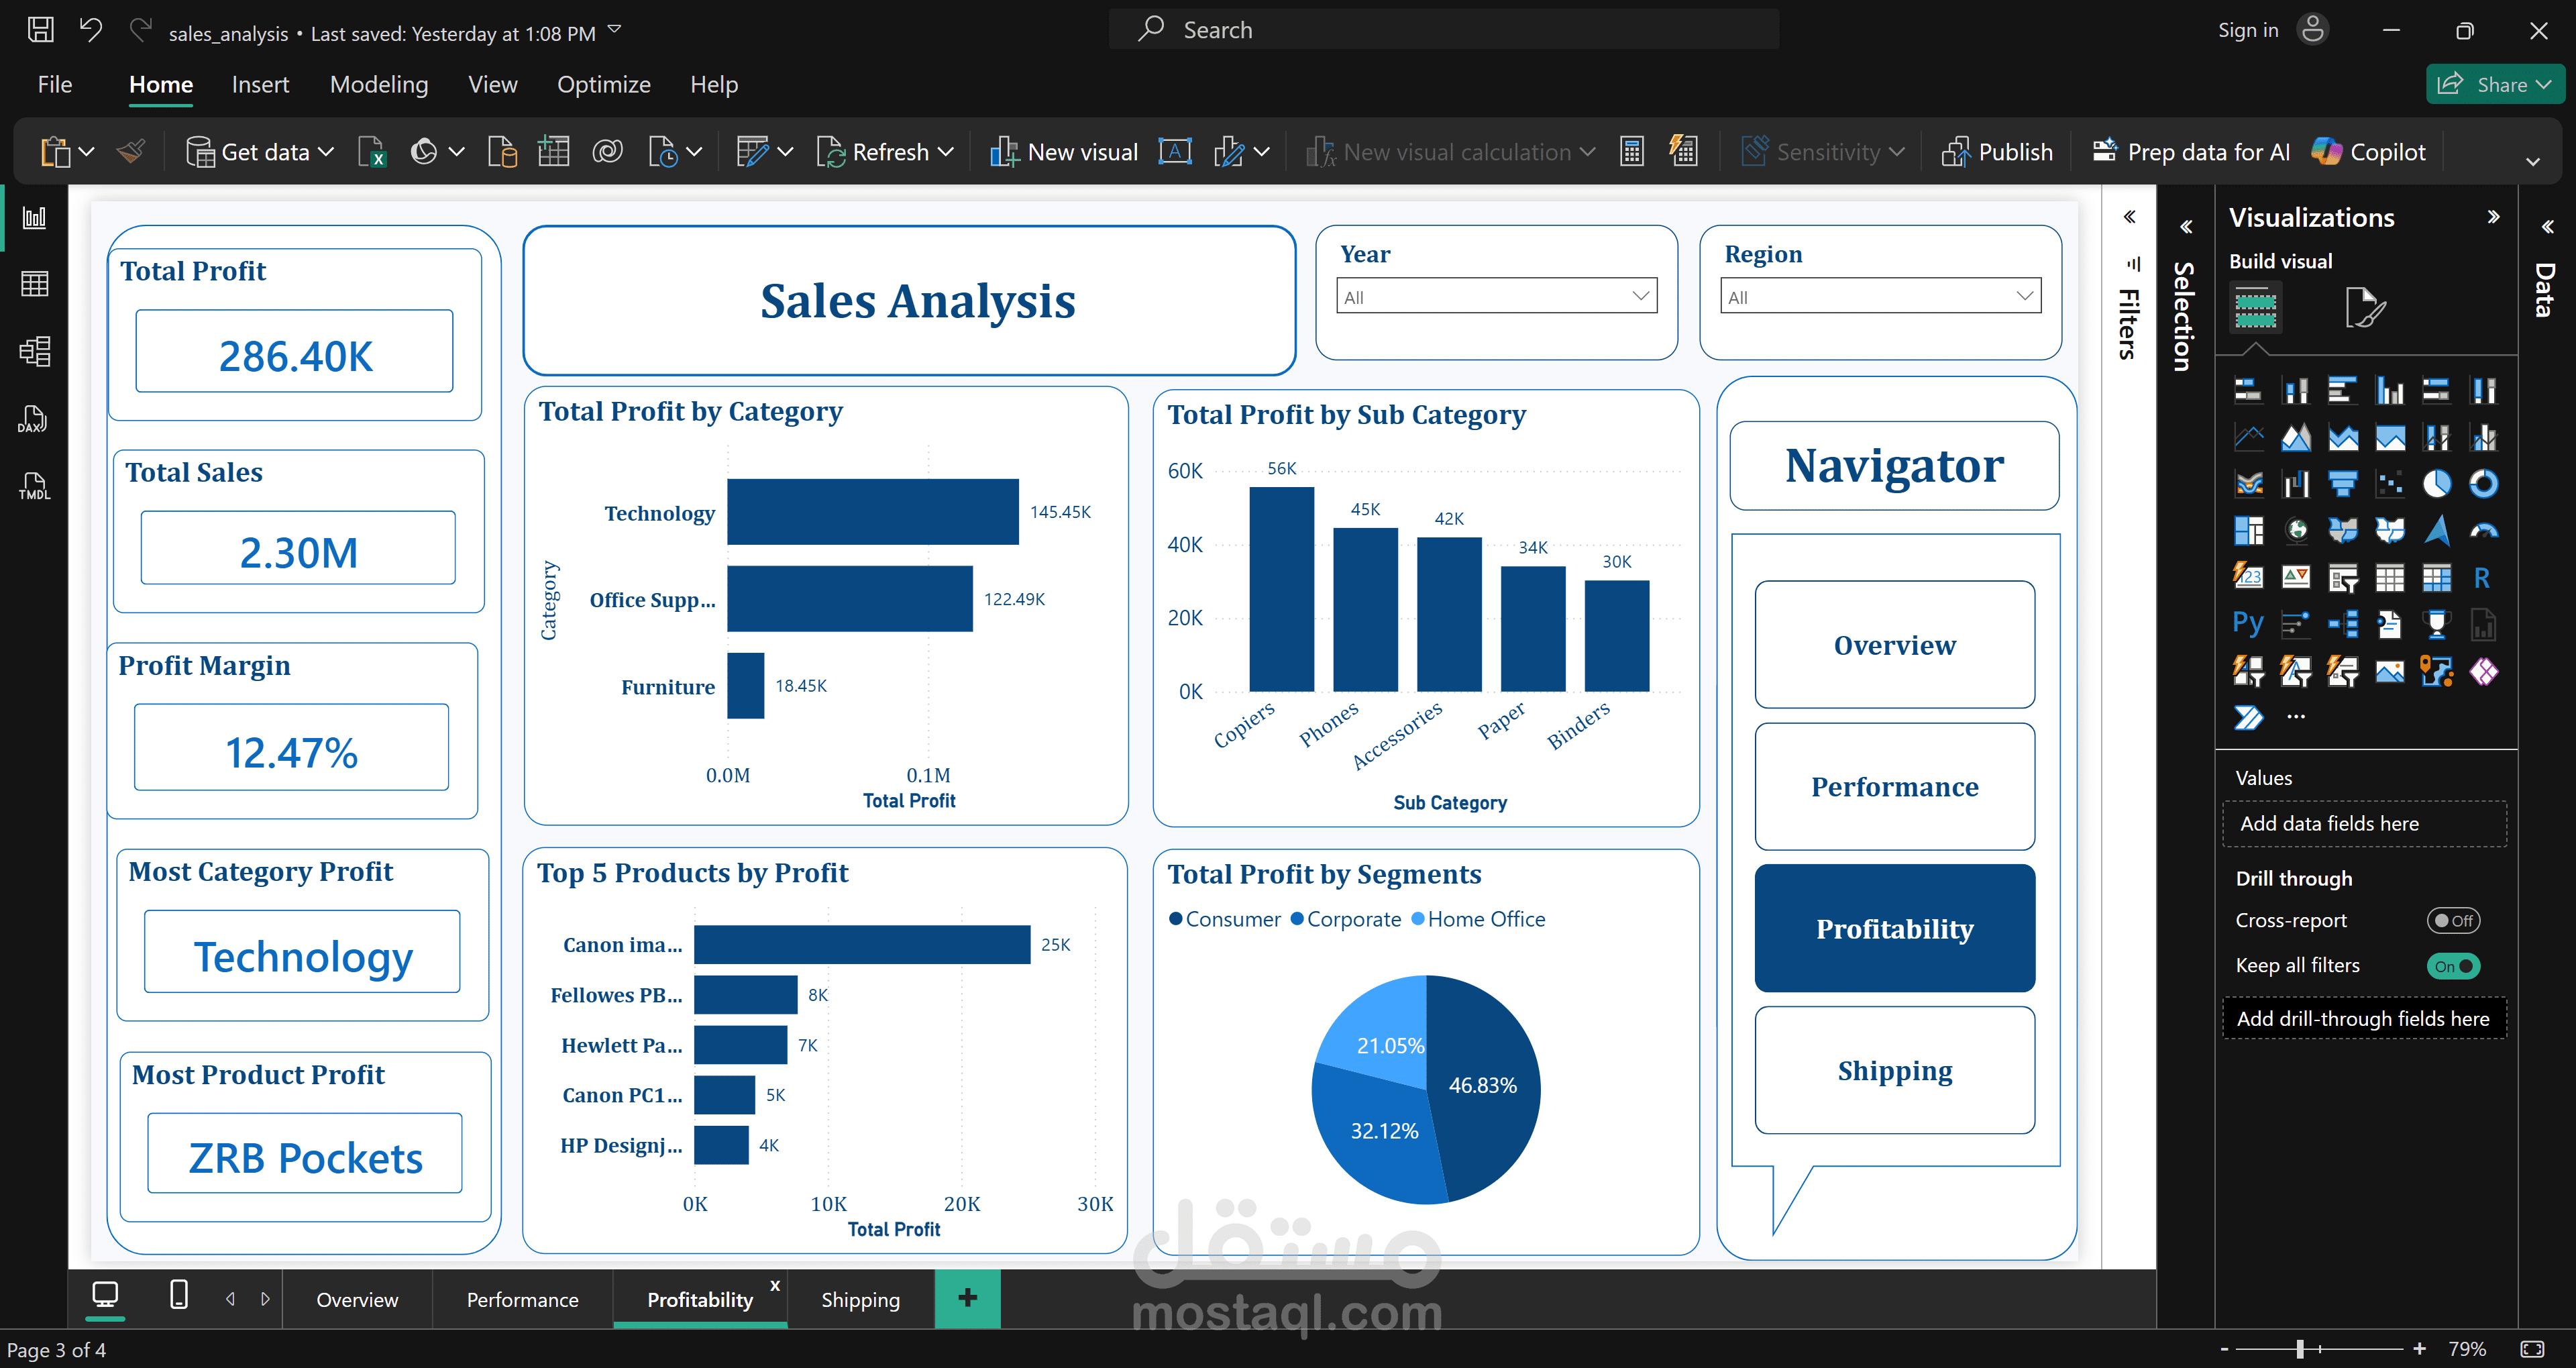Click the Copilot icon in ribbon

(x=2367, y=152)
